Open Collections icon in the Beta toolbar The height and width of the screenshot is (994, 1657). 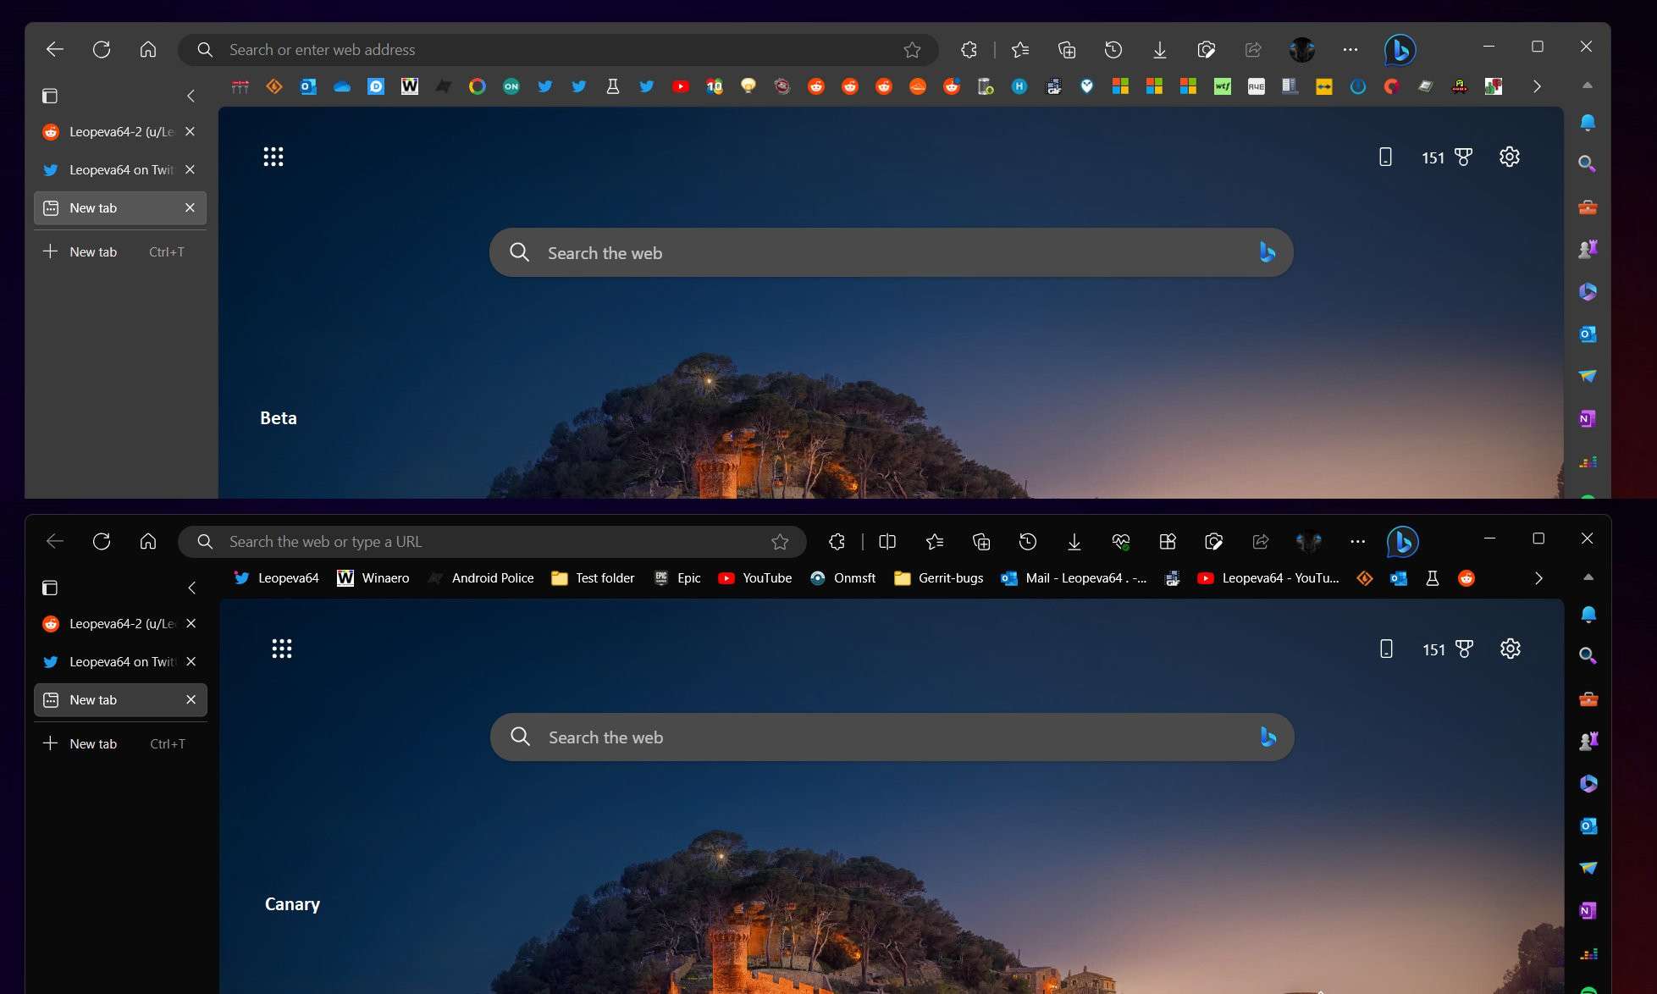pyautogui.click(x=1067, y=50)
